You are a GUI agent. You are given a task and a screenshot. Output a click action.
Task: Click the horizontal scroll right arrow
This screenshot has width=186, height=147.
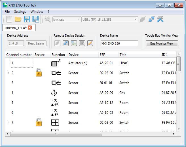click(x=174, y=134)
